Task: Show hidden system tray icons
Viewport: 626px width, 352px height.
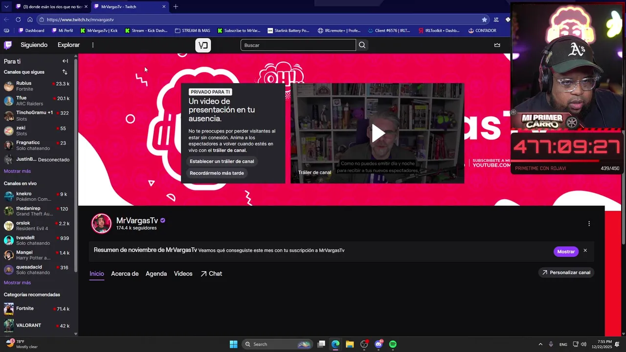Action: pos(540,344)
